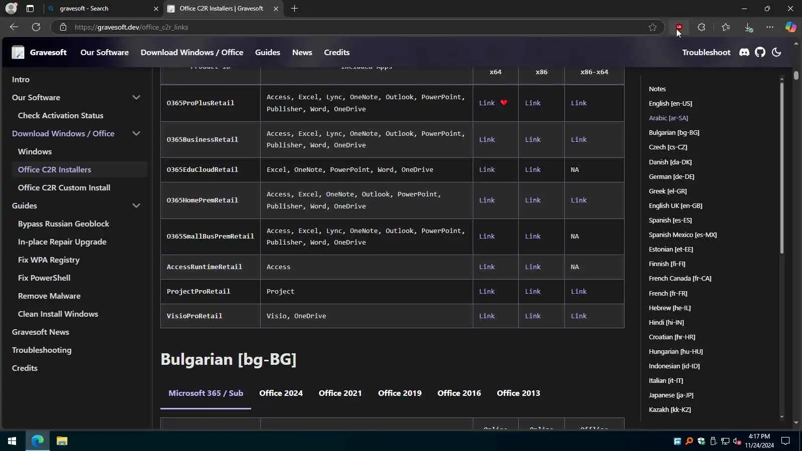
Task: Open browser Extensions puzzle icon
Action: pos(701,27)
